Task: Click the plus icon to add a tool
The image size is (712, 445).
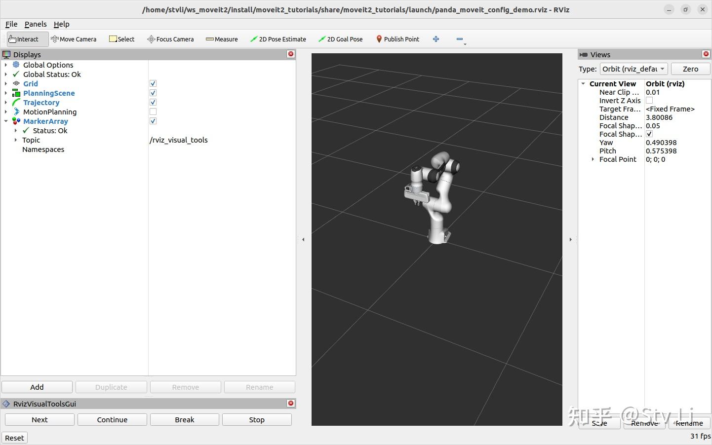Action: tap(436, 39)
